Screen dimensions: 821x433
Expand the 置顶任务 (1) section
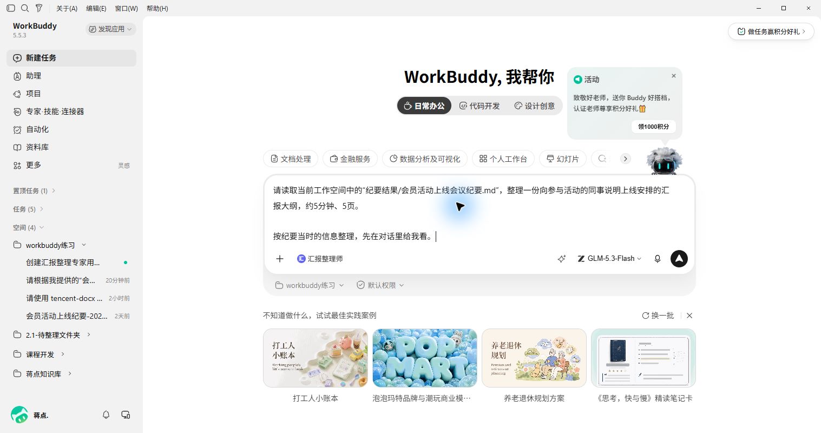pyautogui.click(x=35, y=191)
